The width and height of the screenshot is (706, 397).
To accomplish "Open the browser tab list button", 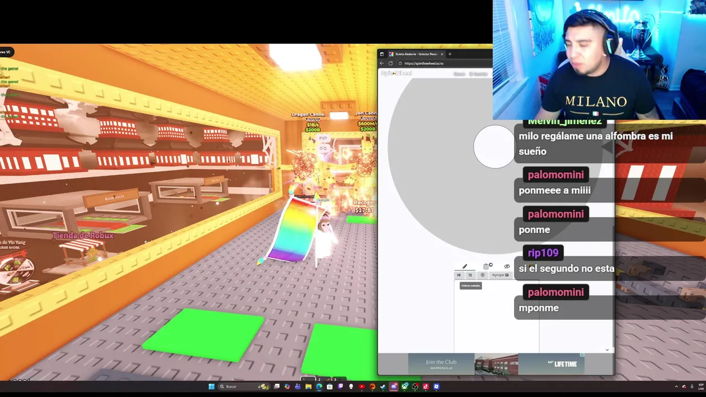I will 382,54.
